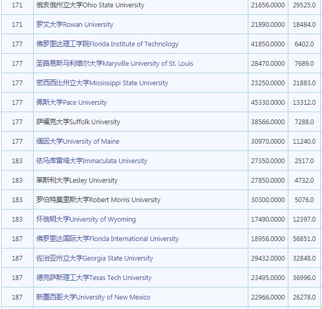Open Maryville University of St. Louis link
322x309 pixels.
115,64
